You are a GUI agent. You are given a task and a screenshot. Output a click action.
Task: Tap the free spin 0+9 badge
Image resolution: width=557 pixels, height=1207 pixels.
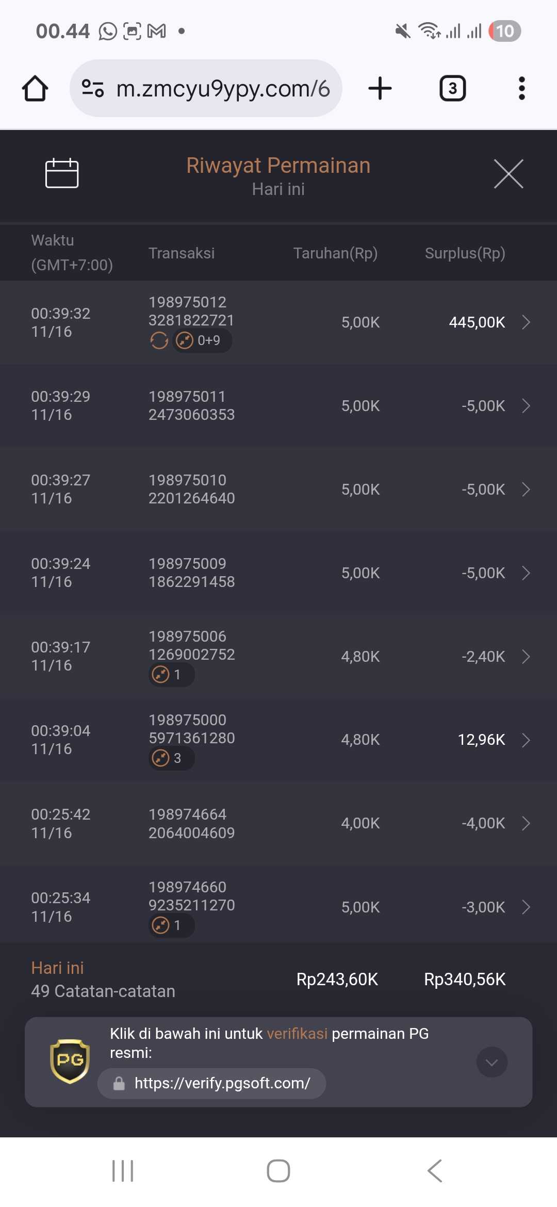point(202,340)
